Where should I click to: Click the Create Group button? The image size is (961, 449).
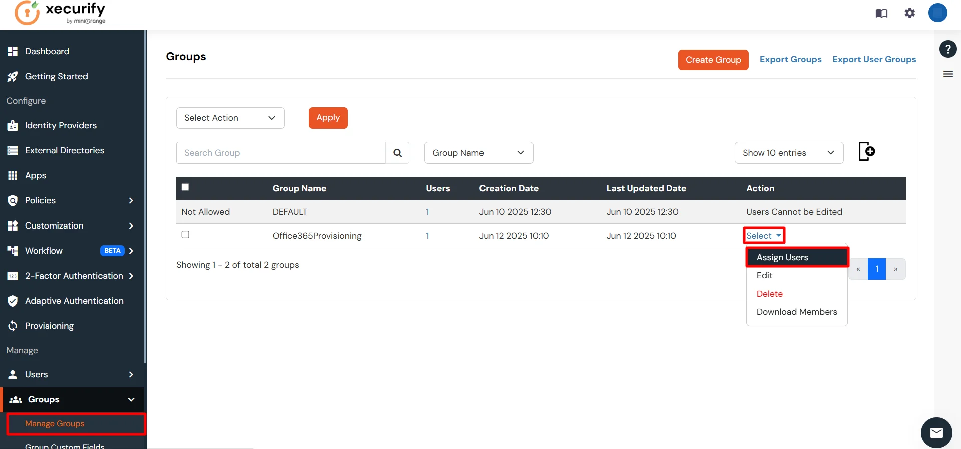tap(713, 60)
